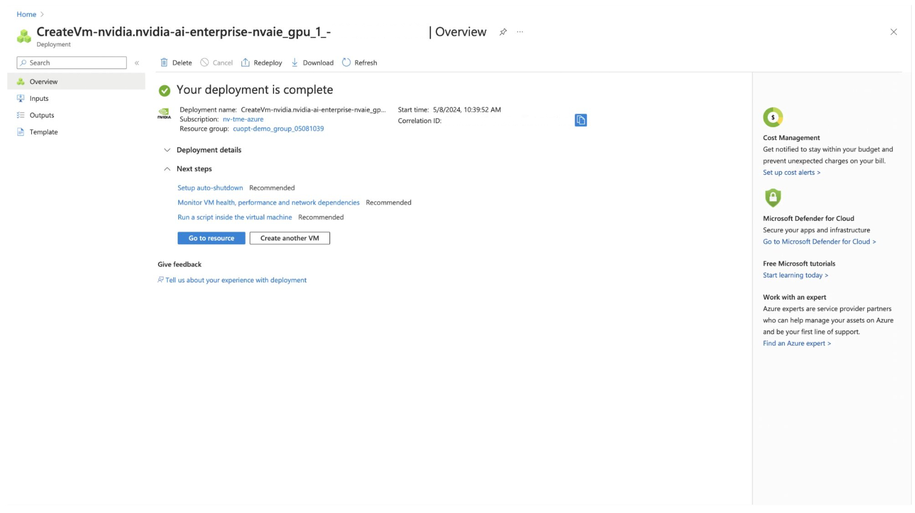The height and width of the screenshot is (513, 915).
Task: Open the cuopt-demo_group_05081039 resource group link
Action: (278, 129)
